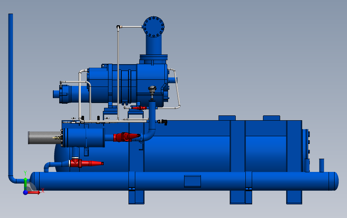Click the red X axis arrow of the triad

(34, 192)
